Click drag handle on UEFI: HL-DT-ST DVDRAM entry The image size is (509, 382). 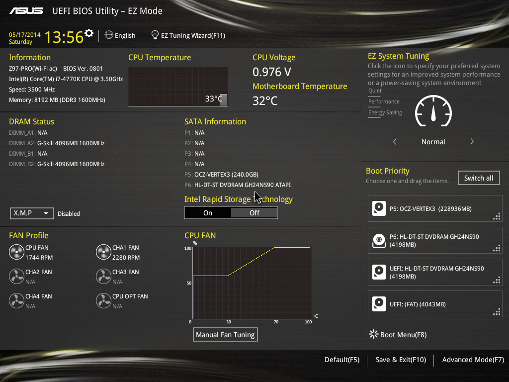click(497, 281)
